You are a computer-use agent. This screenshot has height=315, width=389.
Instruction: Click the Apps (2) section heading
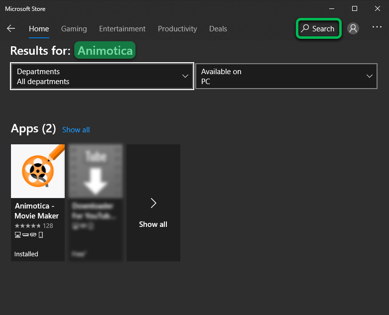pyautogui.click(x=33, y=128)
